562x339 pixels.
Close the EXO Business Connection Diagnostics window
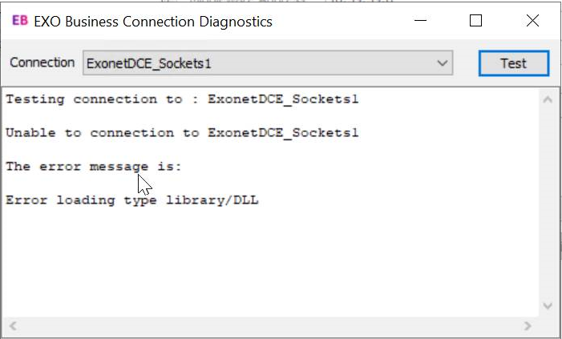(x=532, y=22)
